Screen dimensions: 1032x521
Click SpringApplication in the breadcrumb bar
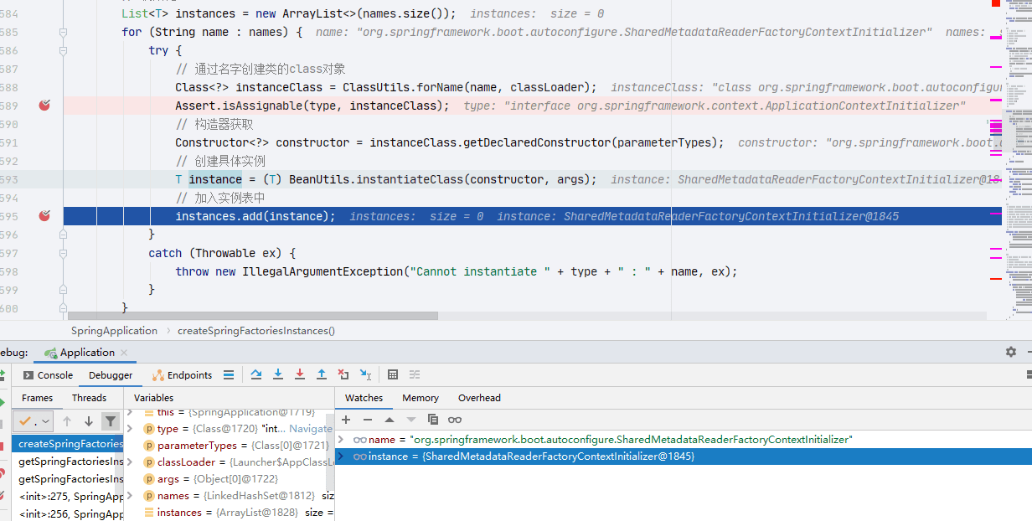(114, 331)
